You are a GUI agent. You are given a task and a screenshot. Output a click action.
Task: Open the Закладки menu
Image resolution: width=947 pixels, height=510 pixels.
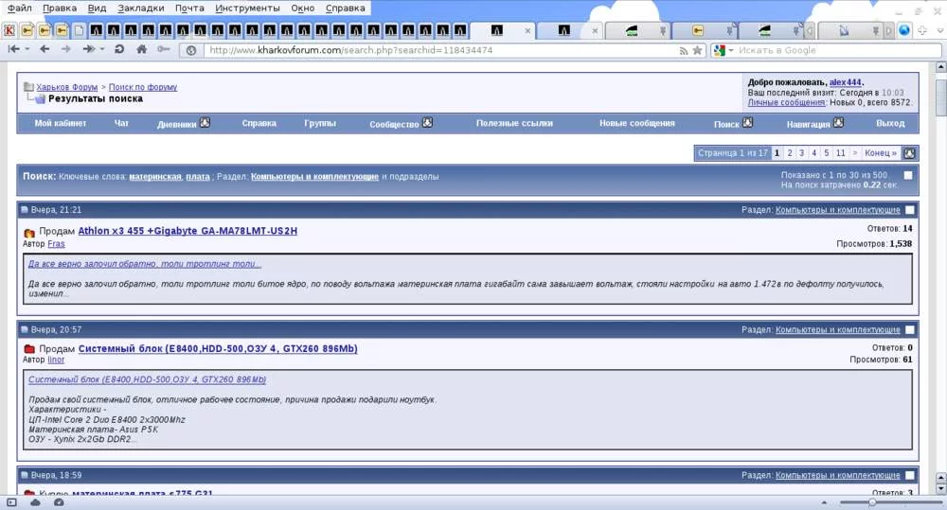[x=141, y=8]
